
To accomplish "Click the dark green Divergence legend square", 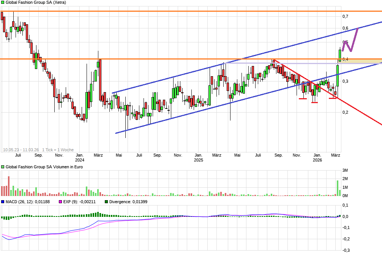I will (106, 202).
